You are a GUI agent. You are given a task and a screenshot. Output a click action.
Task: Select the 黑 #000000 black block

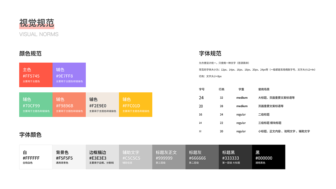coord(269,157)
